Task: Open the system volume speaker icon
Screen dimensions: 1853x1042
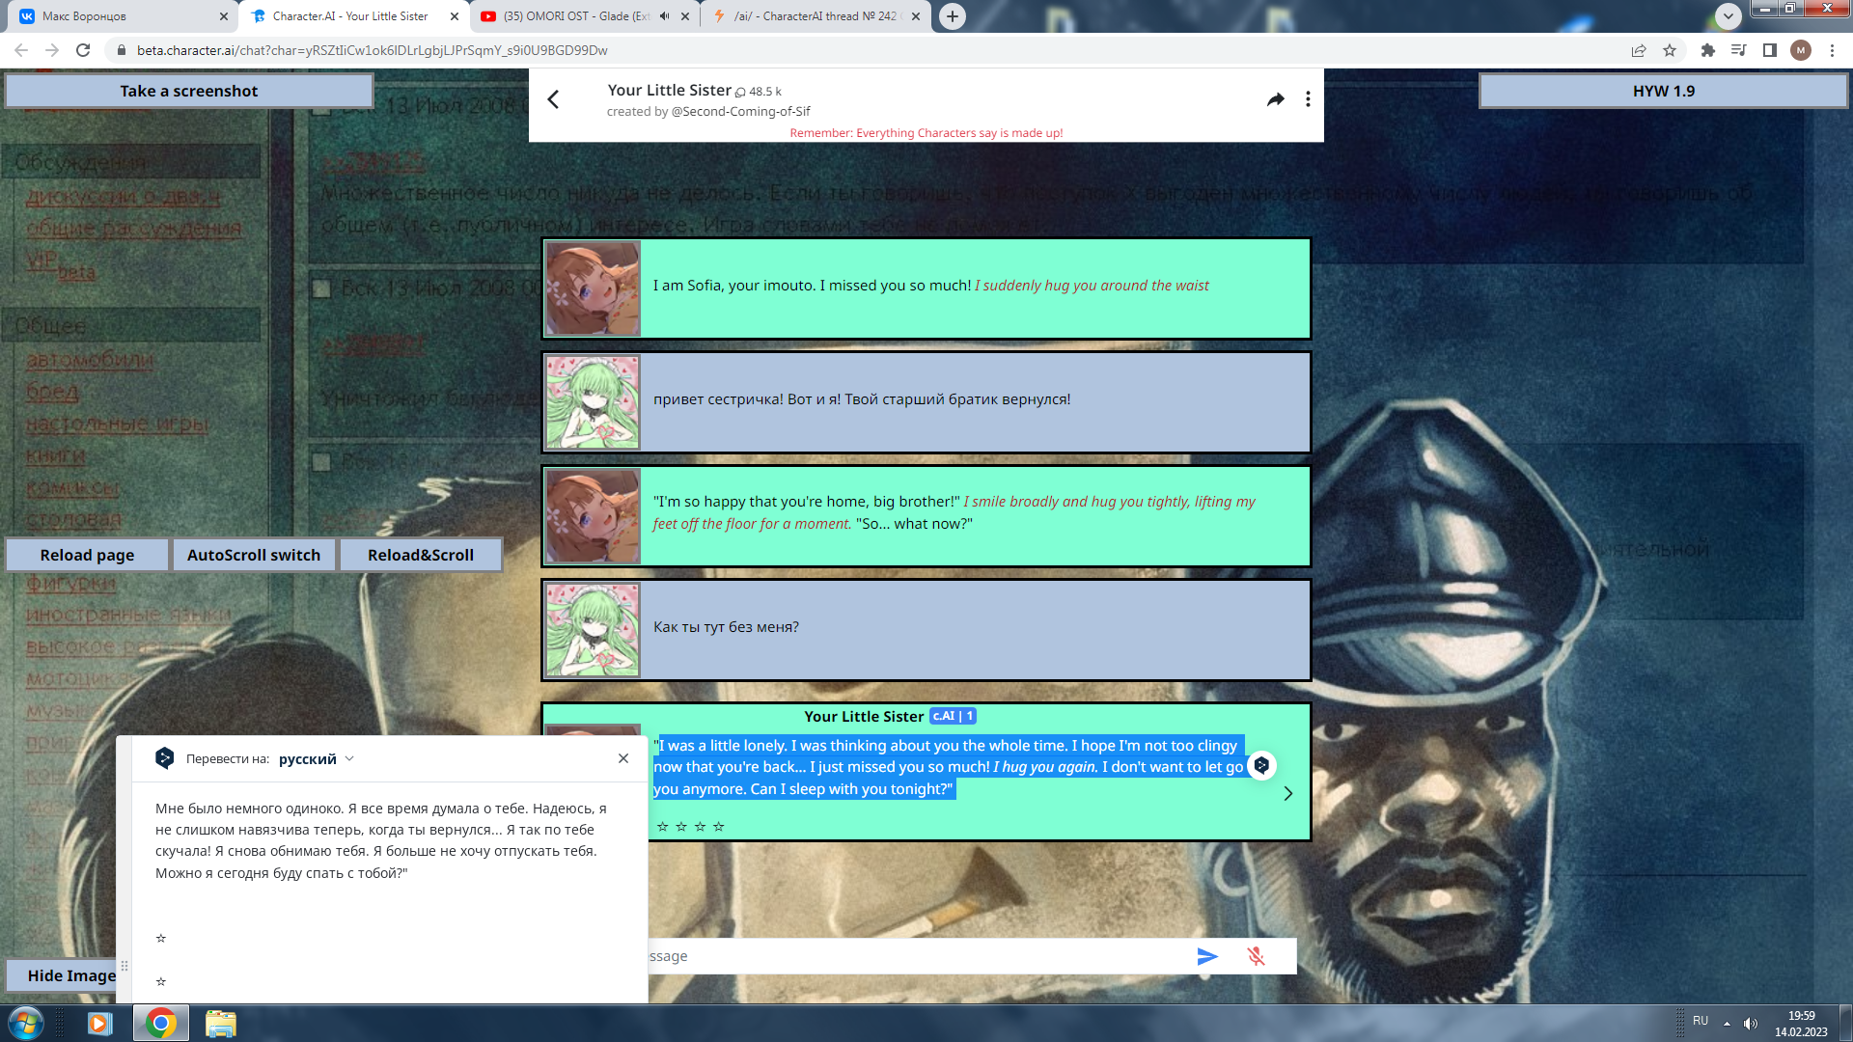Action: click(1751, 1024)
